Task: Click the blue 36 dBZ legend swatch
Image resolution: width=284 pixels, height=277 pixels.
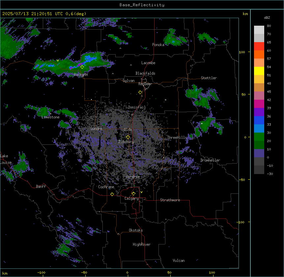Action: 259,120
